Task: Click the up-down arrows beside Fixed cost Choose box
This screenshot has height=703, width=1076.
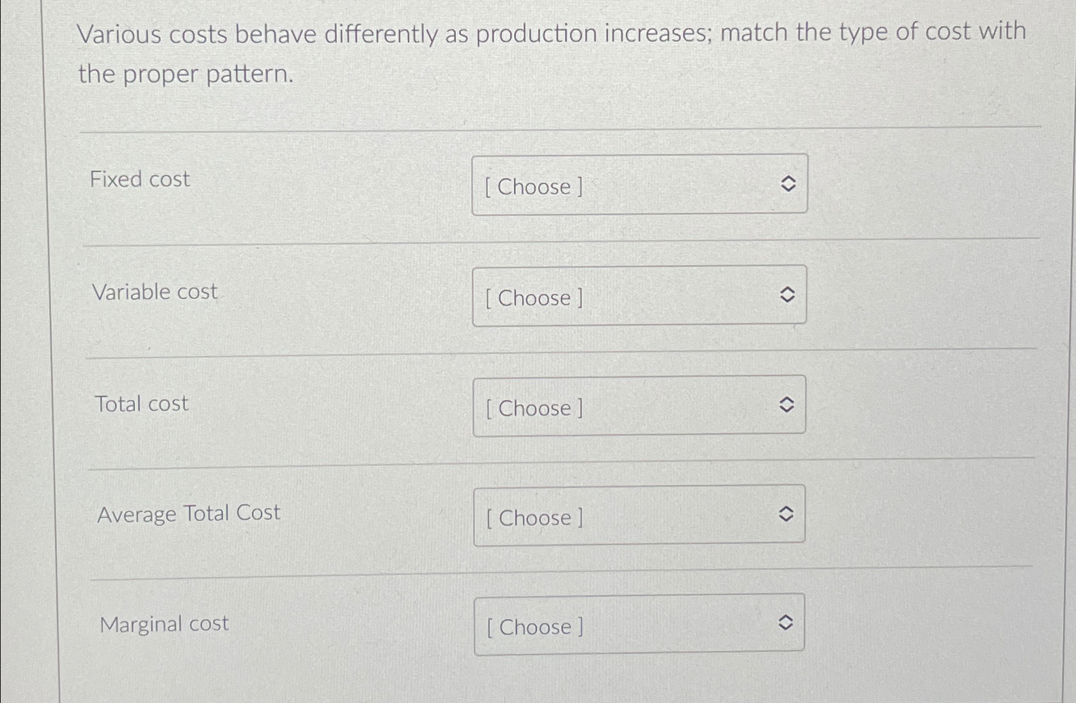Action: [788, 183]
